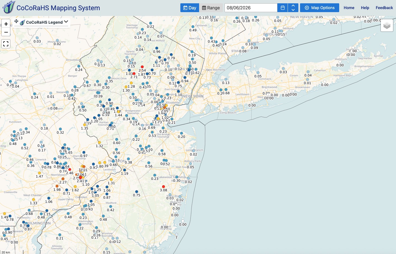Select the orange 1.98 station marker
396x254 pixels.
(57, 186)
